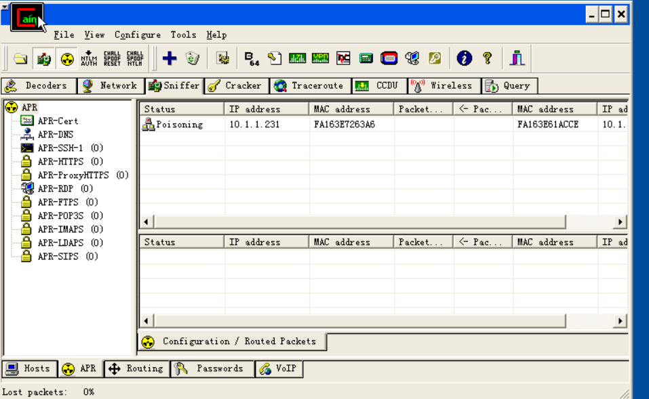Click the exit door toolbar icon
This screenshot has height=399, width=649.
517,58
